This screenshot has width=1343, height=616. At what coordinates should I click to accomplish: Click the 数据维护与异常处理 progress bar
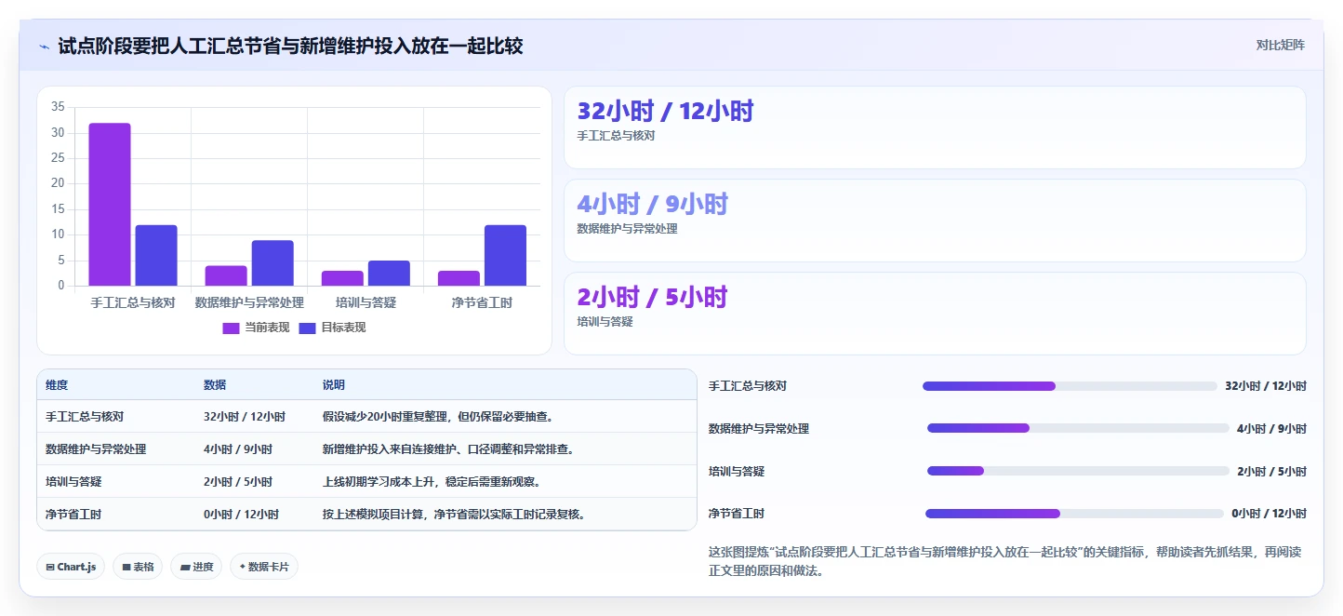1078,428
